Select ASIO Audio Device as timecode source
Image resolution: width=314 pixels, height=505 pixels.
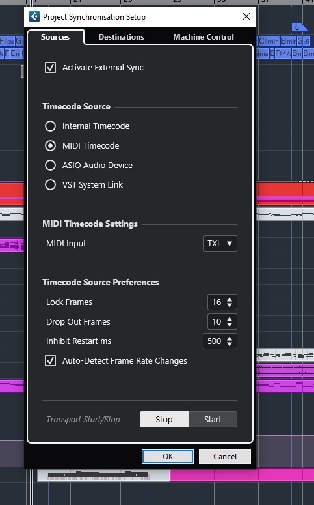click(51, 166)
